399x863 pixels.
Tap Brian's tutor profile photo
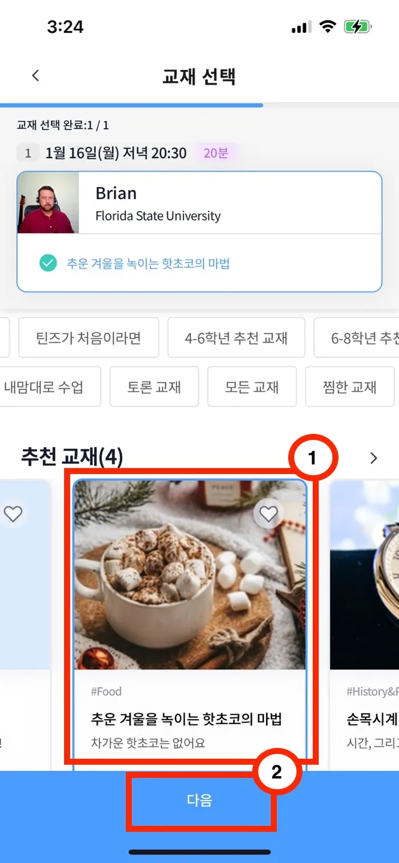click(48, 203)
